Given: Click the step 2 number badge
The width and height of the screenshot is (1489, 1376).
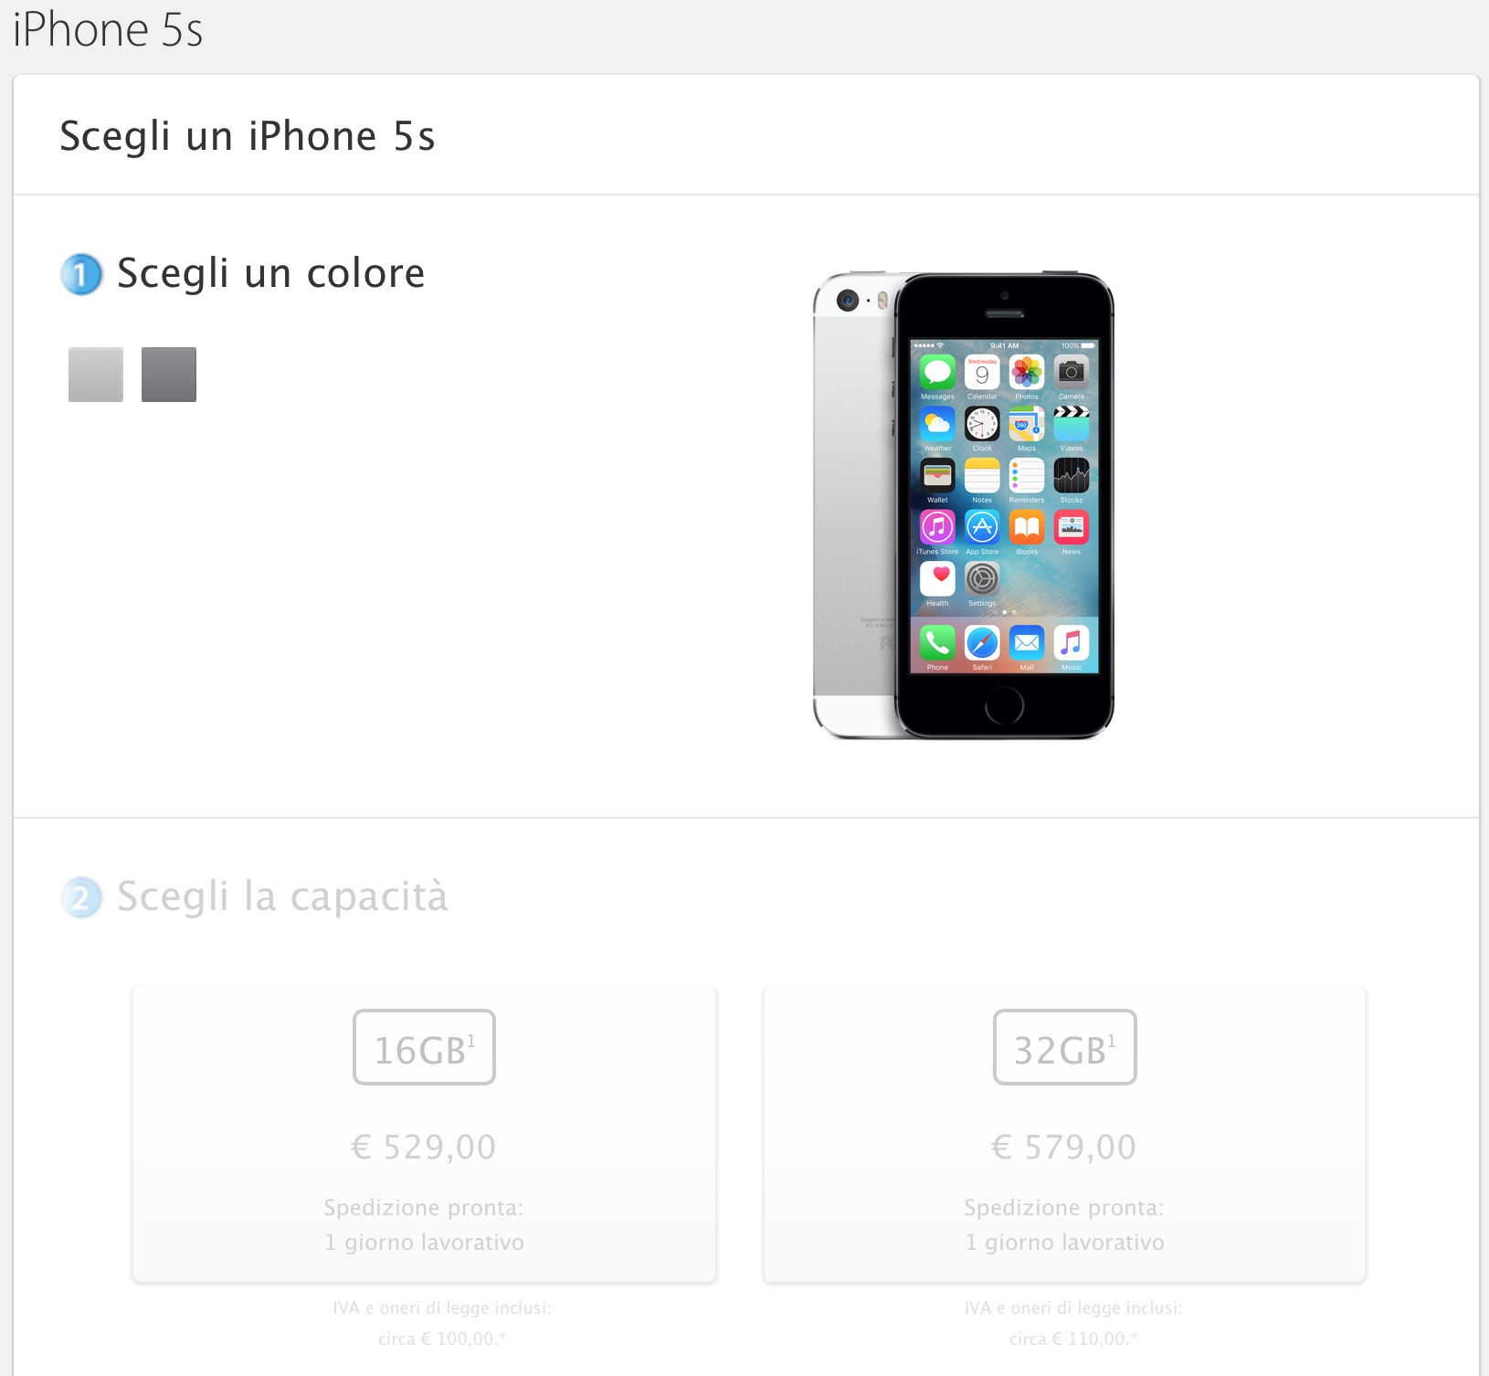Looking at the screenshot, I should click(x=81, y=897).
